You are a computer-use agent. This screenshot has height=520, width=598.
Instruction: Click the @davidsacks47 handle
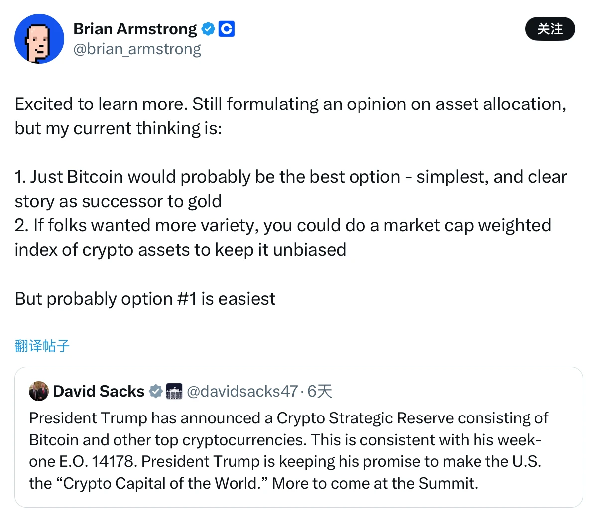click(242, 391)
